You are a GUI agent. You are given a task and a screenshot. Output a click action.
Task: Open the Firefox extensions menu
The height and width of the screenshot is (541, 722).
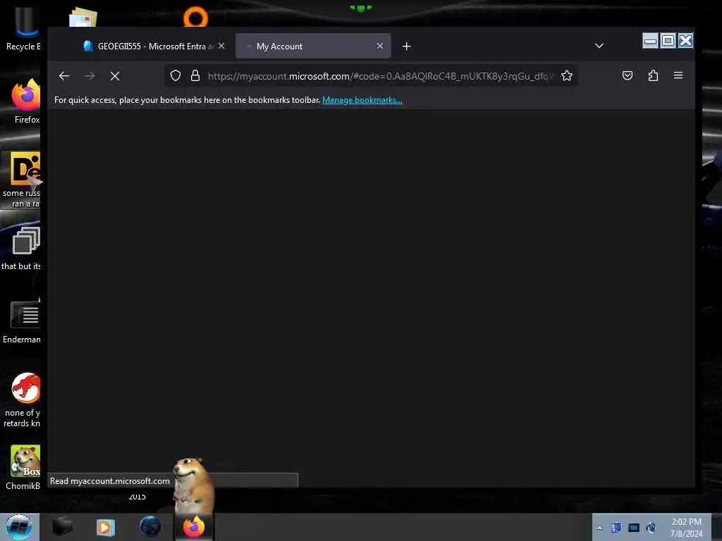[x=653, y=75]
